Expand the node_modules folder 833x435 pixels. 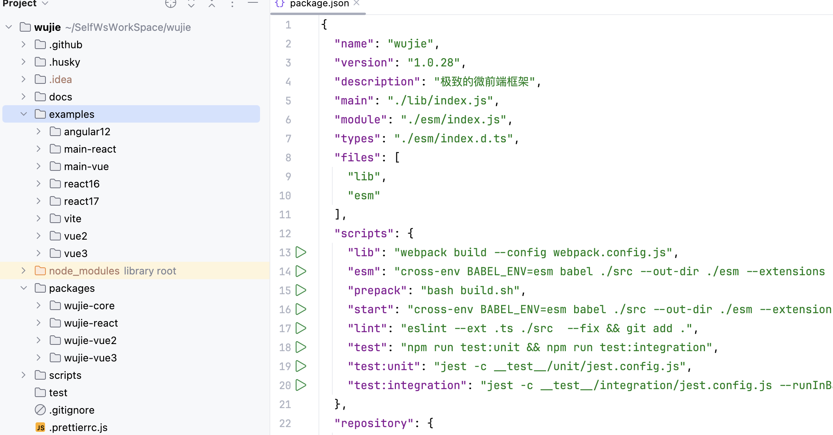pos(24,271)
